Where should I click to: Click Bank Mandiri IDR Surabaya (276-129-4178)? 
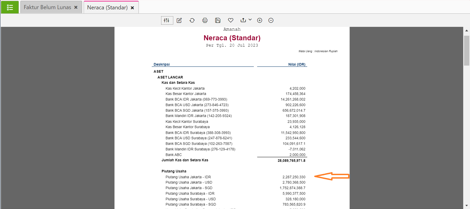pyautogui.click(x=200, y=149)
